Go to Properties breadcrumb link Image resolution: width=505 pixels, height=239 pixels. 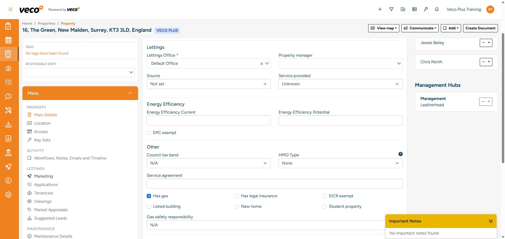tap(47, 24)
